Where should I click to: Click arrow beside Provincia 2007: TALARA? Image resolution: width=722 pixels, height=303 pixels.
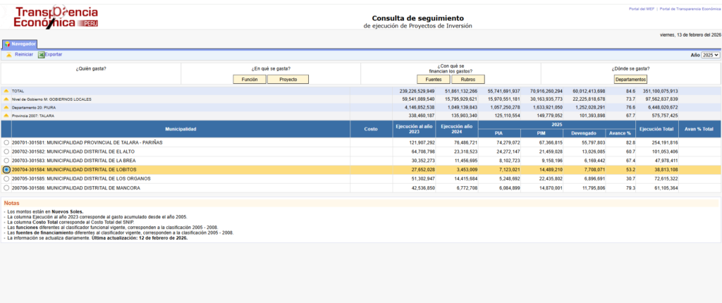click(x=6, y=116)
